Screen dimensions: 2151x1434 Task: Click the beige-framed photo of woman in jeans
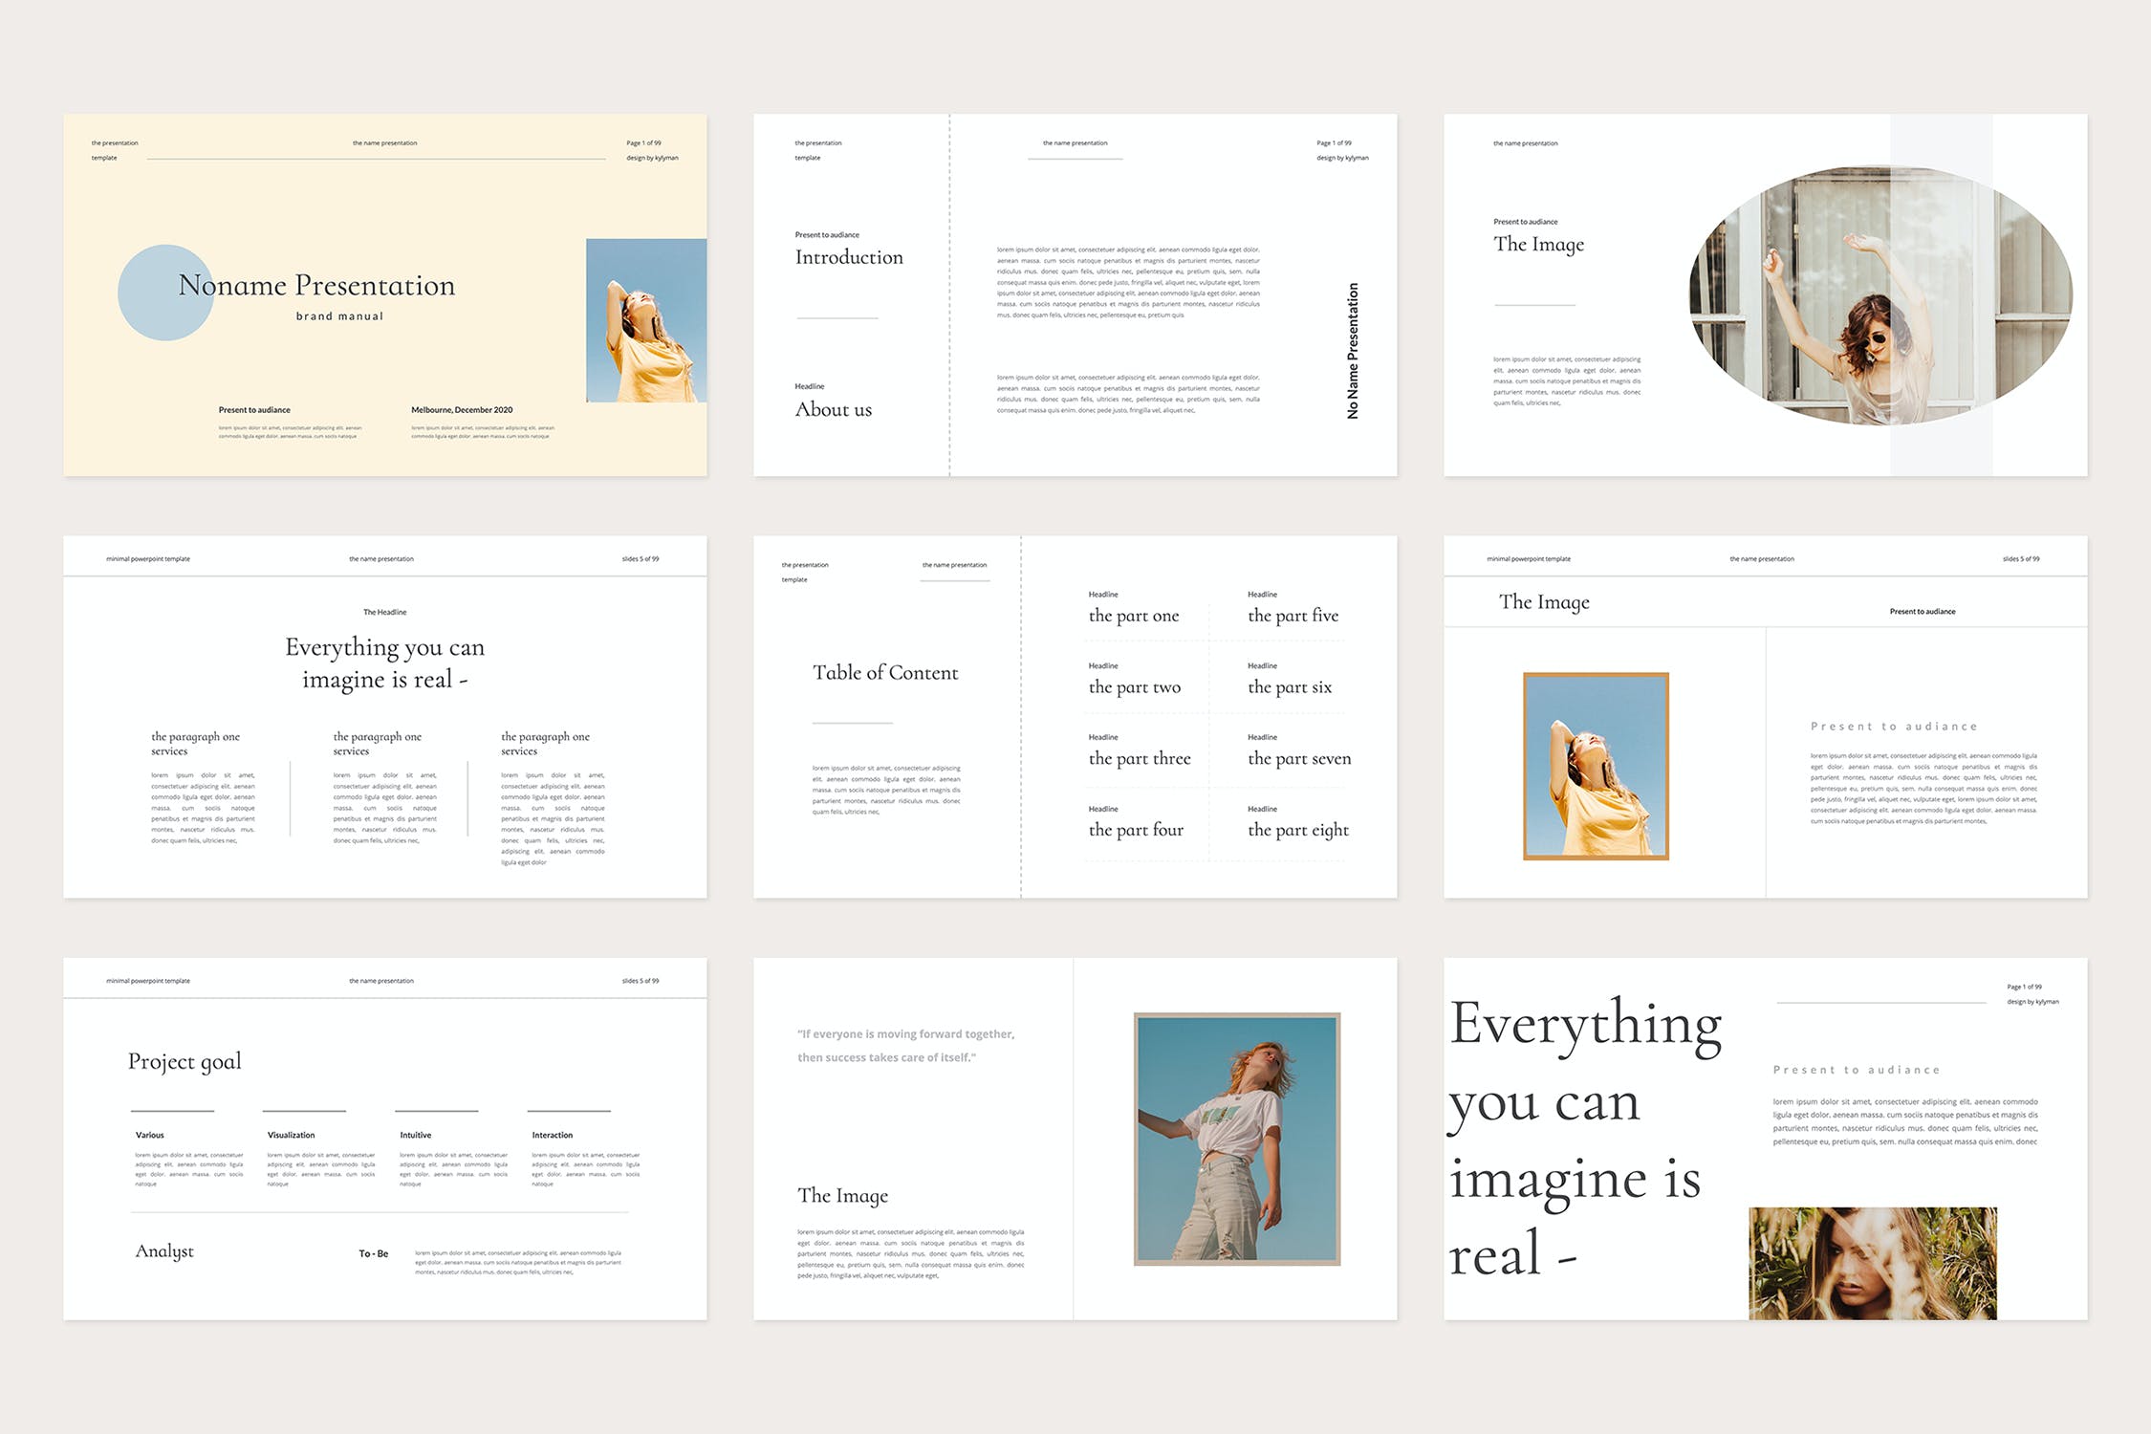[x=1236, y=1139]
